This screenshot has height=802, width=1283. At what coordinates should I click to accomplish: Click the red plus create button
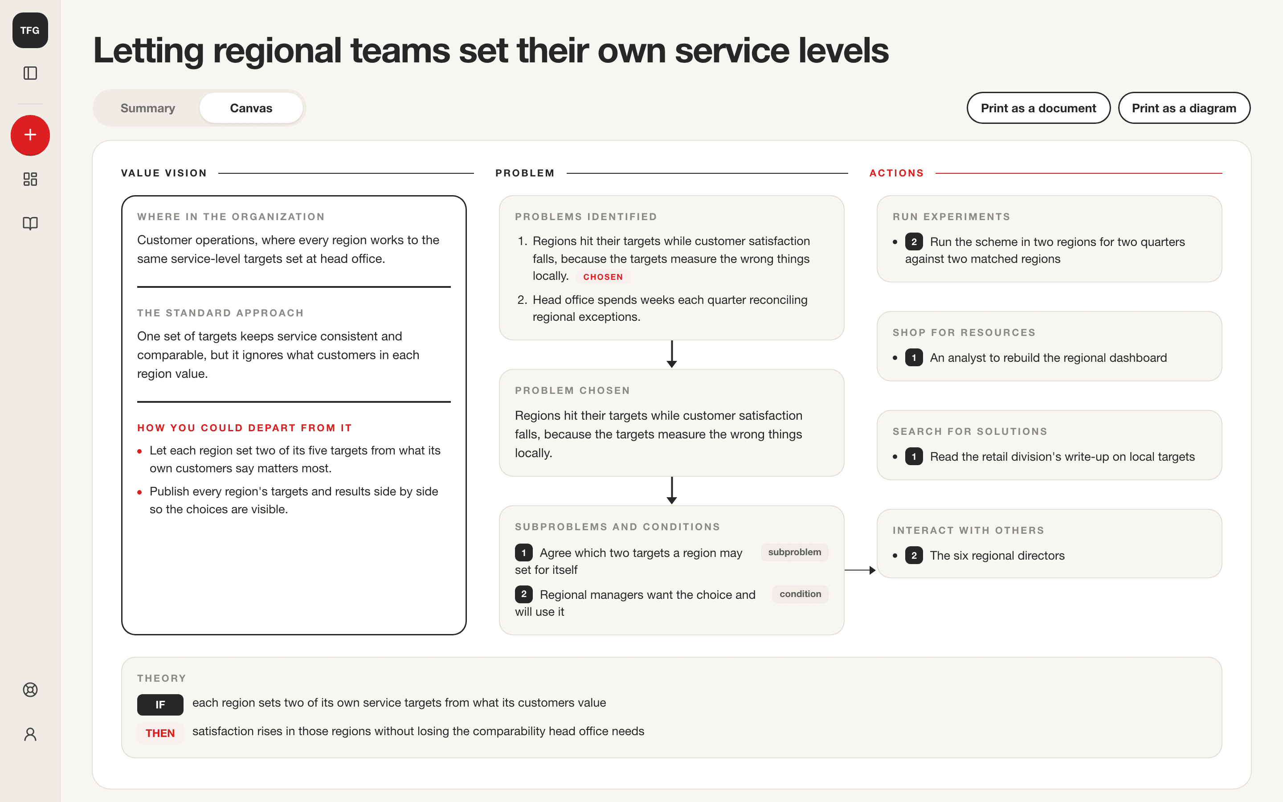pos(30,135)
